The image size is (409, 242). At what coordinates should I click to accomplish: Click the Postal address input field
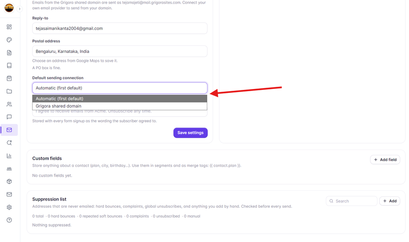coord(120,52)
